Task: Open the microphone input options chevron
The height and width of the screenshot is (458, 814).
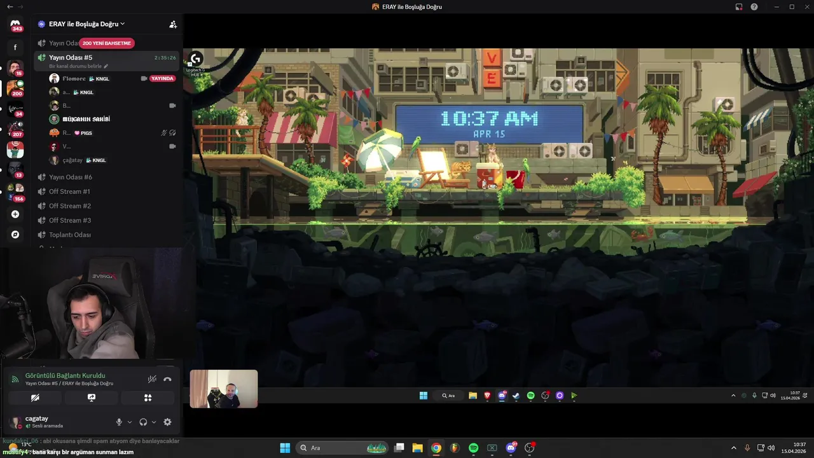Action: point(130,422)
